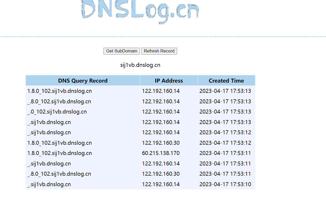Select the sij1vb.dnslog.cn subdomain text above the table
Image resolution: width=326 pixels, height=199 pixels.
pos(140,65)
